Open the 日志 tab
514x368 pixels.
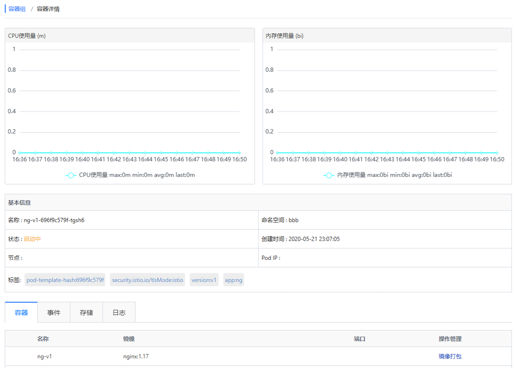tap(119, 312)
